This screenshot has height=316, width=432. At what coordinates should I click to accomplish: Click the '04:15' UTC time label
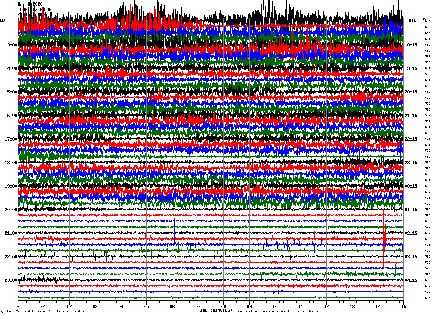click(x=411, y=280)
